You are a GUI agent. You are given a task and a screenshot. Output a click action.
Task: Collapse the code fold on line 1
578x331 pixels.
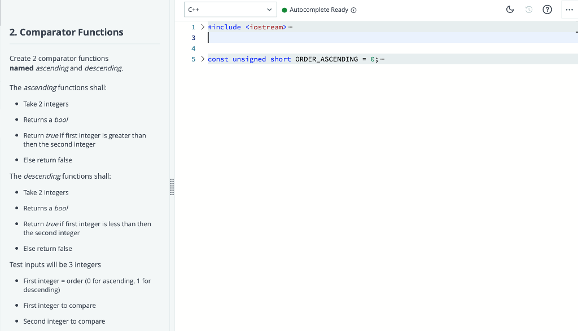click(202, 27)
